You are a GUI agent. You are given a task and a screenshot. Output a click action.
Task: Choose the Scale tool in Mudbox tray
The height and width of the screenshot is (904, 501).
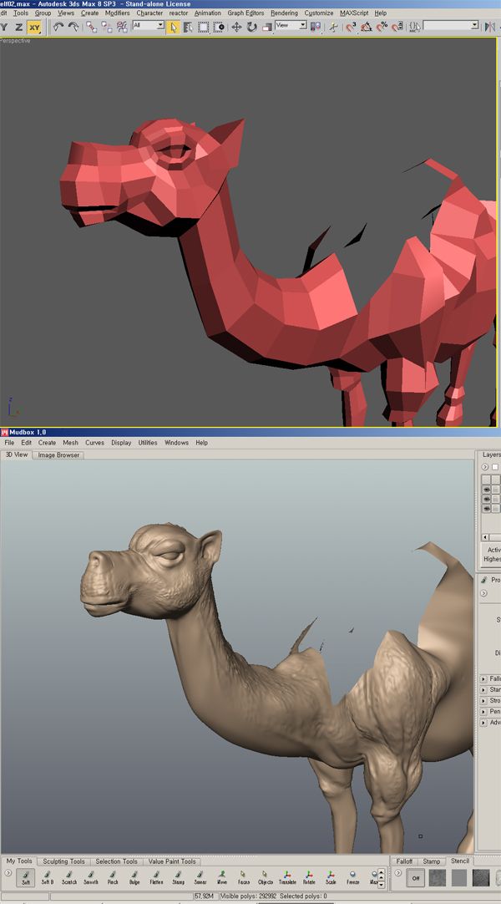(331, 877)
